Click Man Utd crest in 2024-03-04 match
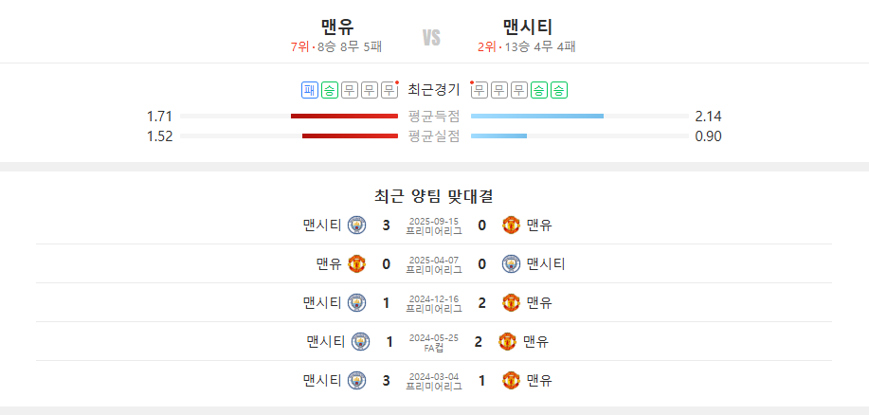Screen dimensions: 869x415 pos(511,380)
